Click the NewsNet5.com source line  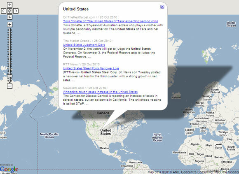pyautogui.click(x=85, y=88)
